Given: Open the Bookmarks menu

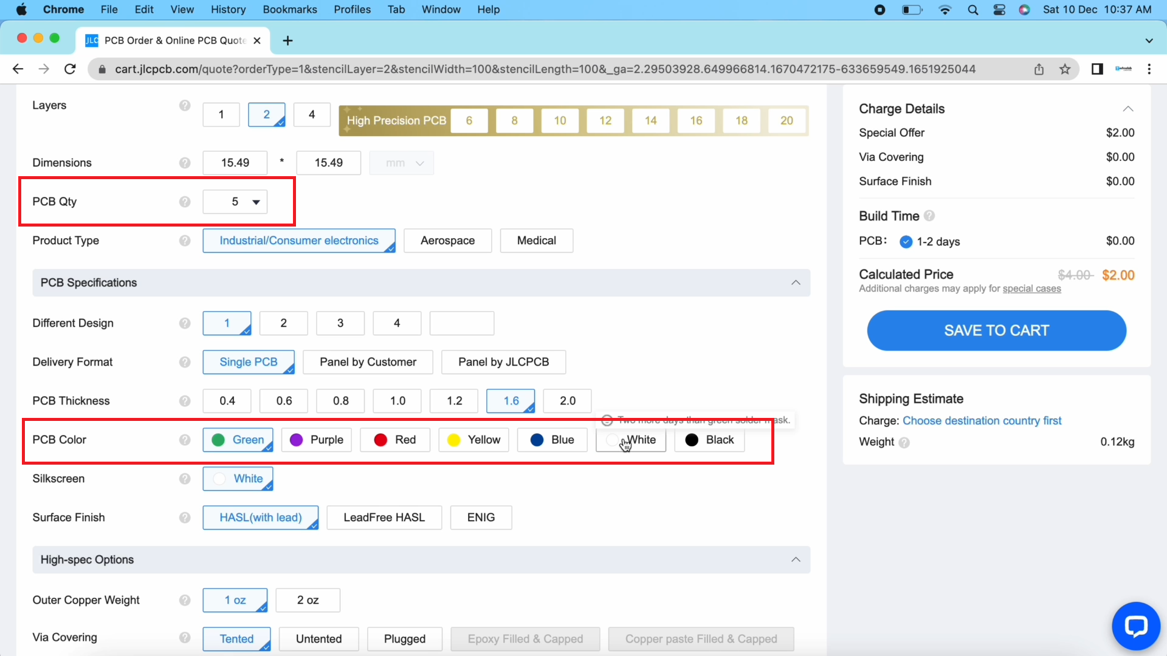Looking at the screenshot, I should (290, 10).
